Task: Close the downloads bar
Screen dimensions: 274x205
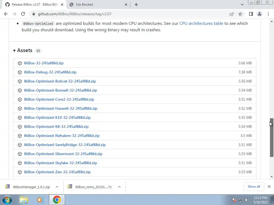Action: click(269, 187)
